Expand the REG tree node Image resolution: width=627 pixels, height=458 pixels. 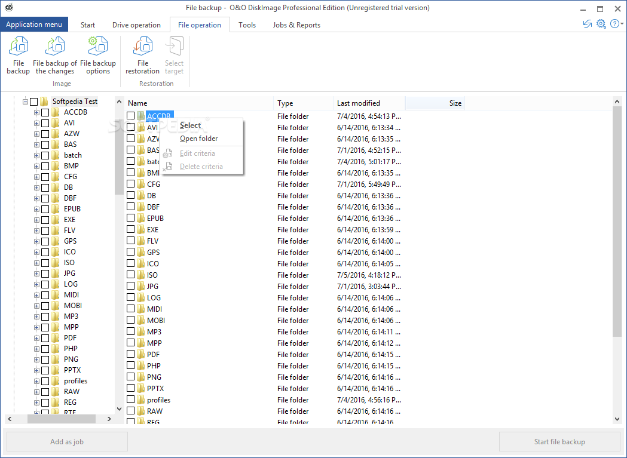pos(36,403)
